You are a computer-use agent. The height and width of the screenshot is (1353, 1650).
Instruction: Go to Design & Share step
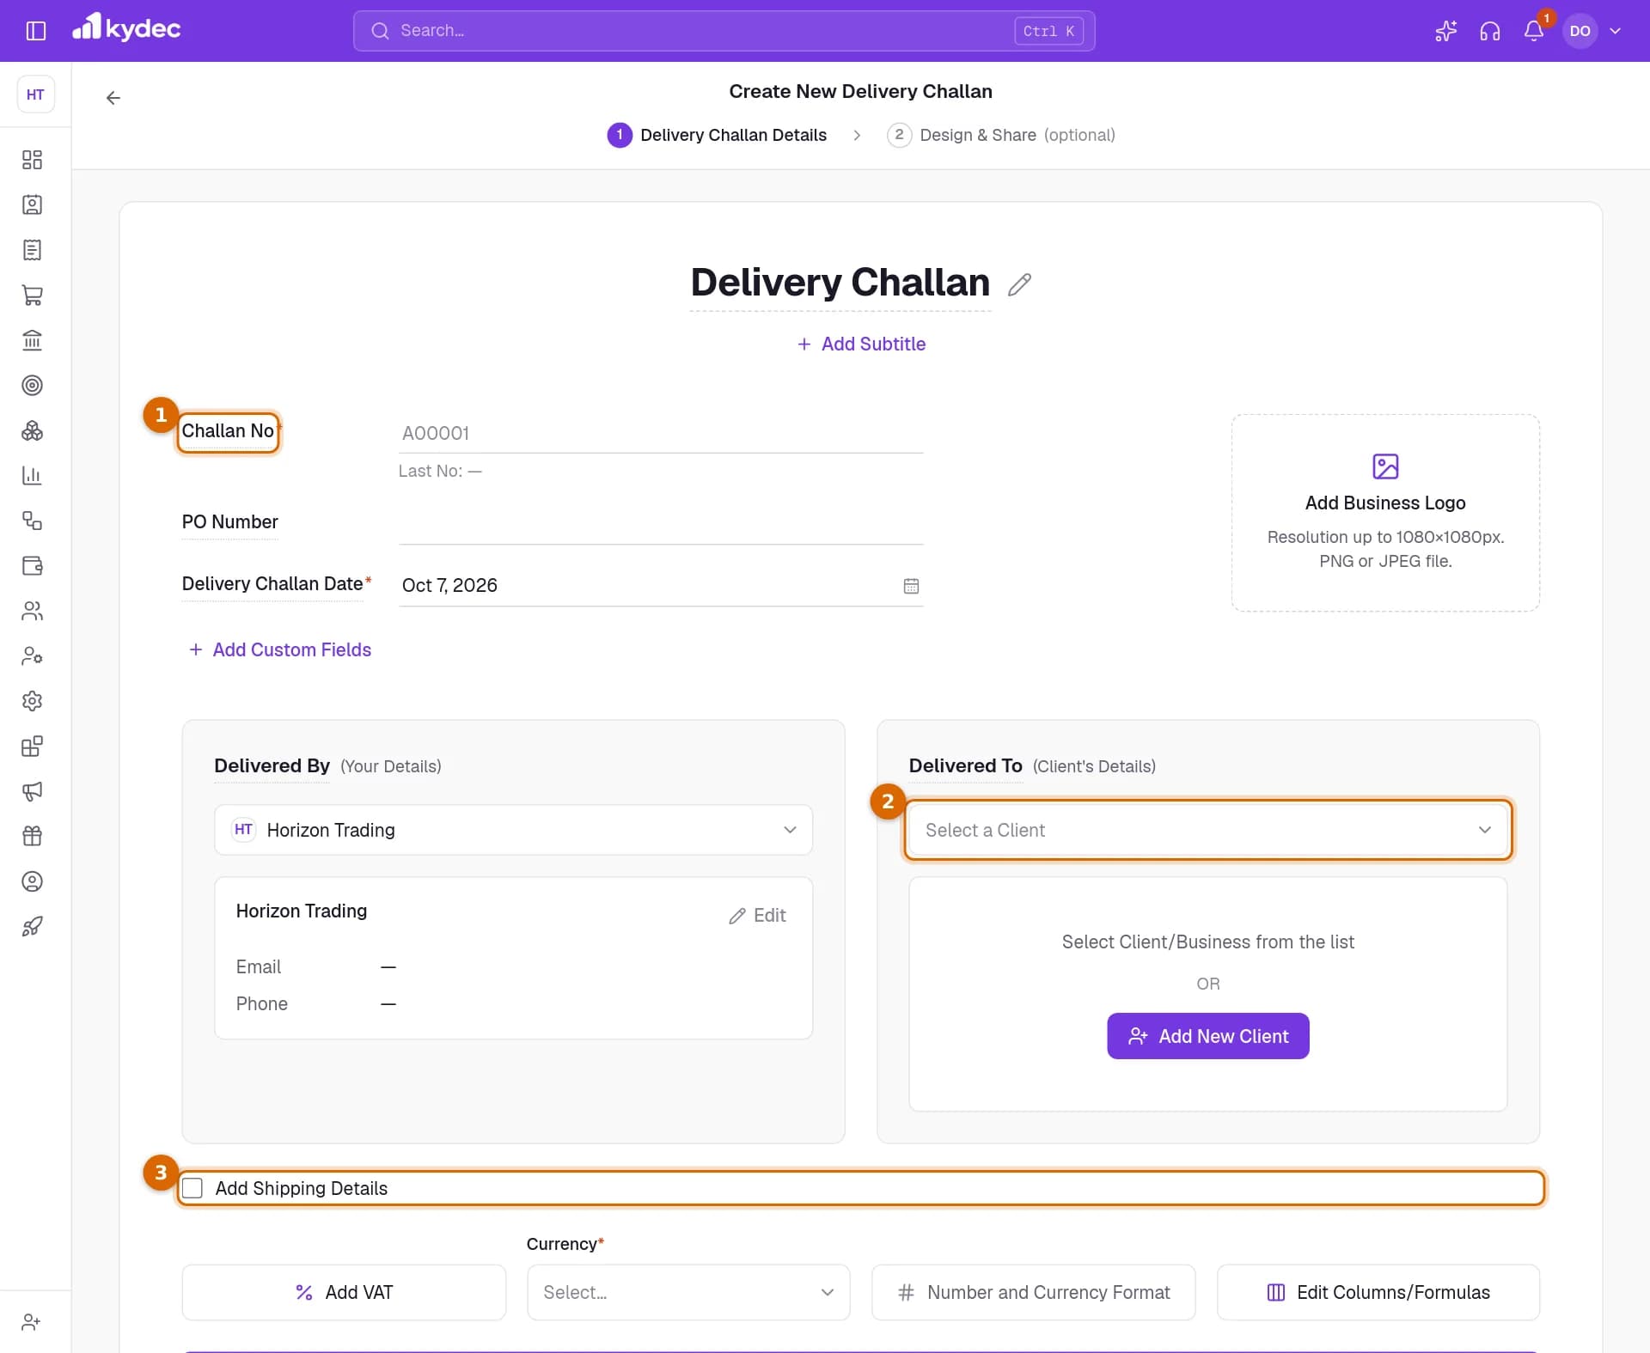click(x=1001, y=135)
